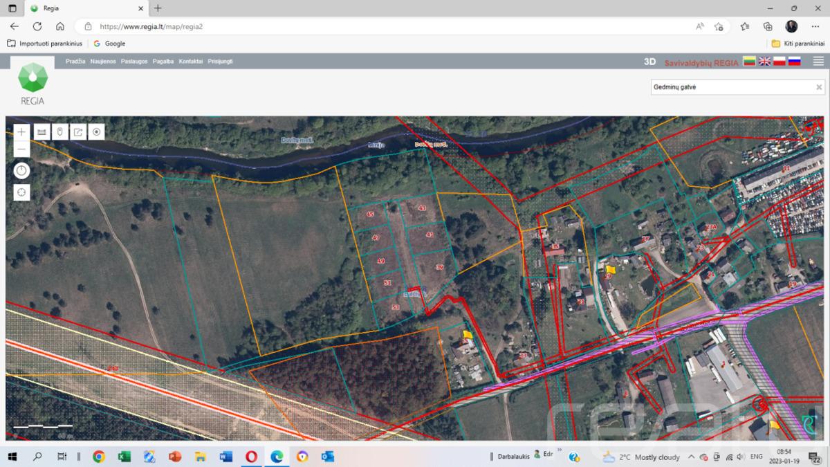This screenshot has width=830, height=467.
Task: Zoom out the map with minus button
Action: pyautogui.click(x=22, y=148)
